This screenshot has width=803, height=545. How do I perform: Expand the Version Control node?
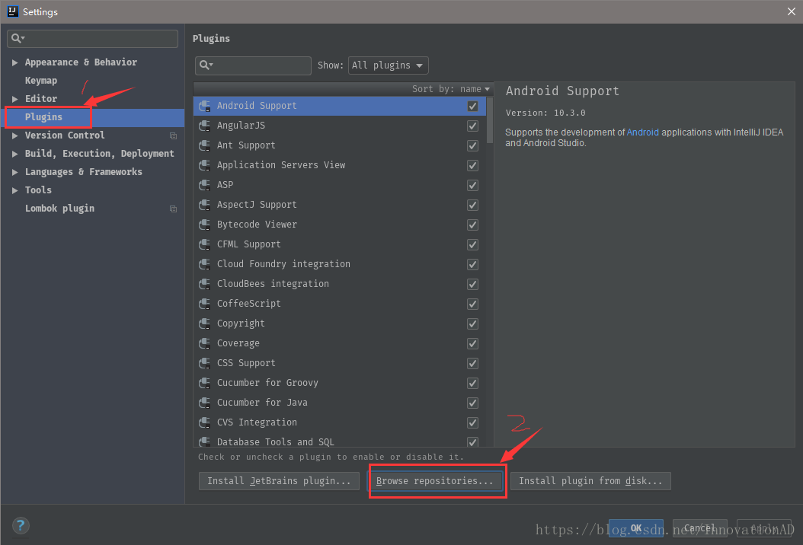[x=14, y=135]
